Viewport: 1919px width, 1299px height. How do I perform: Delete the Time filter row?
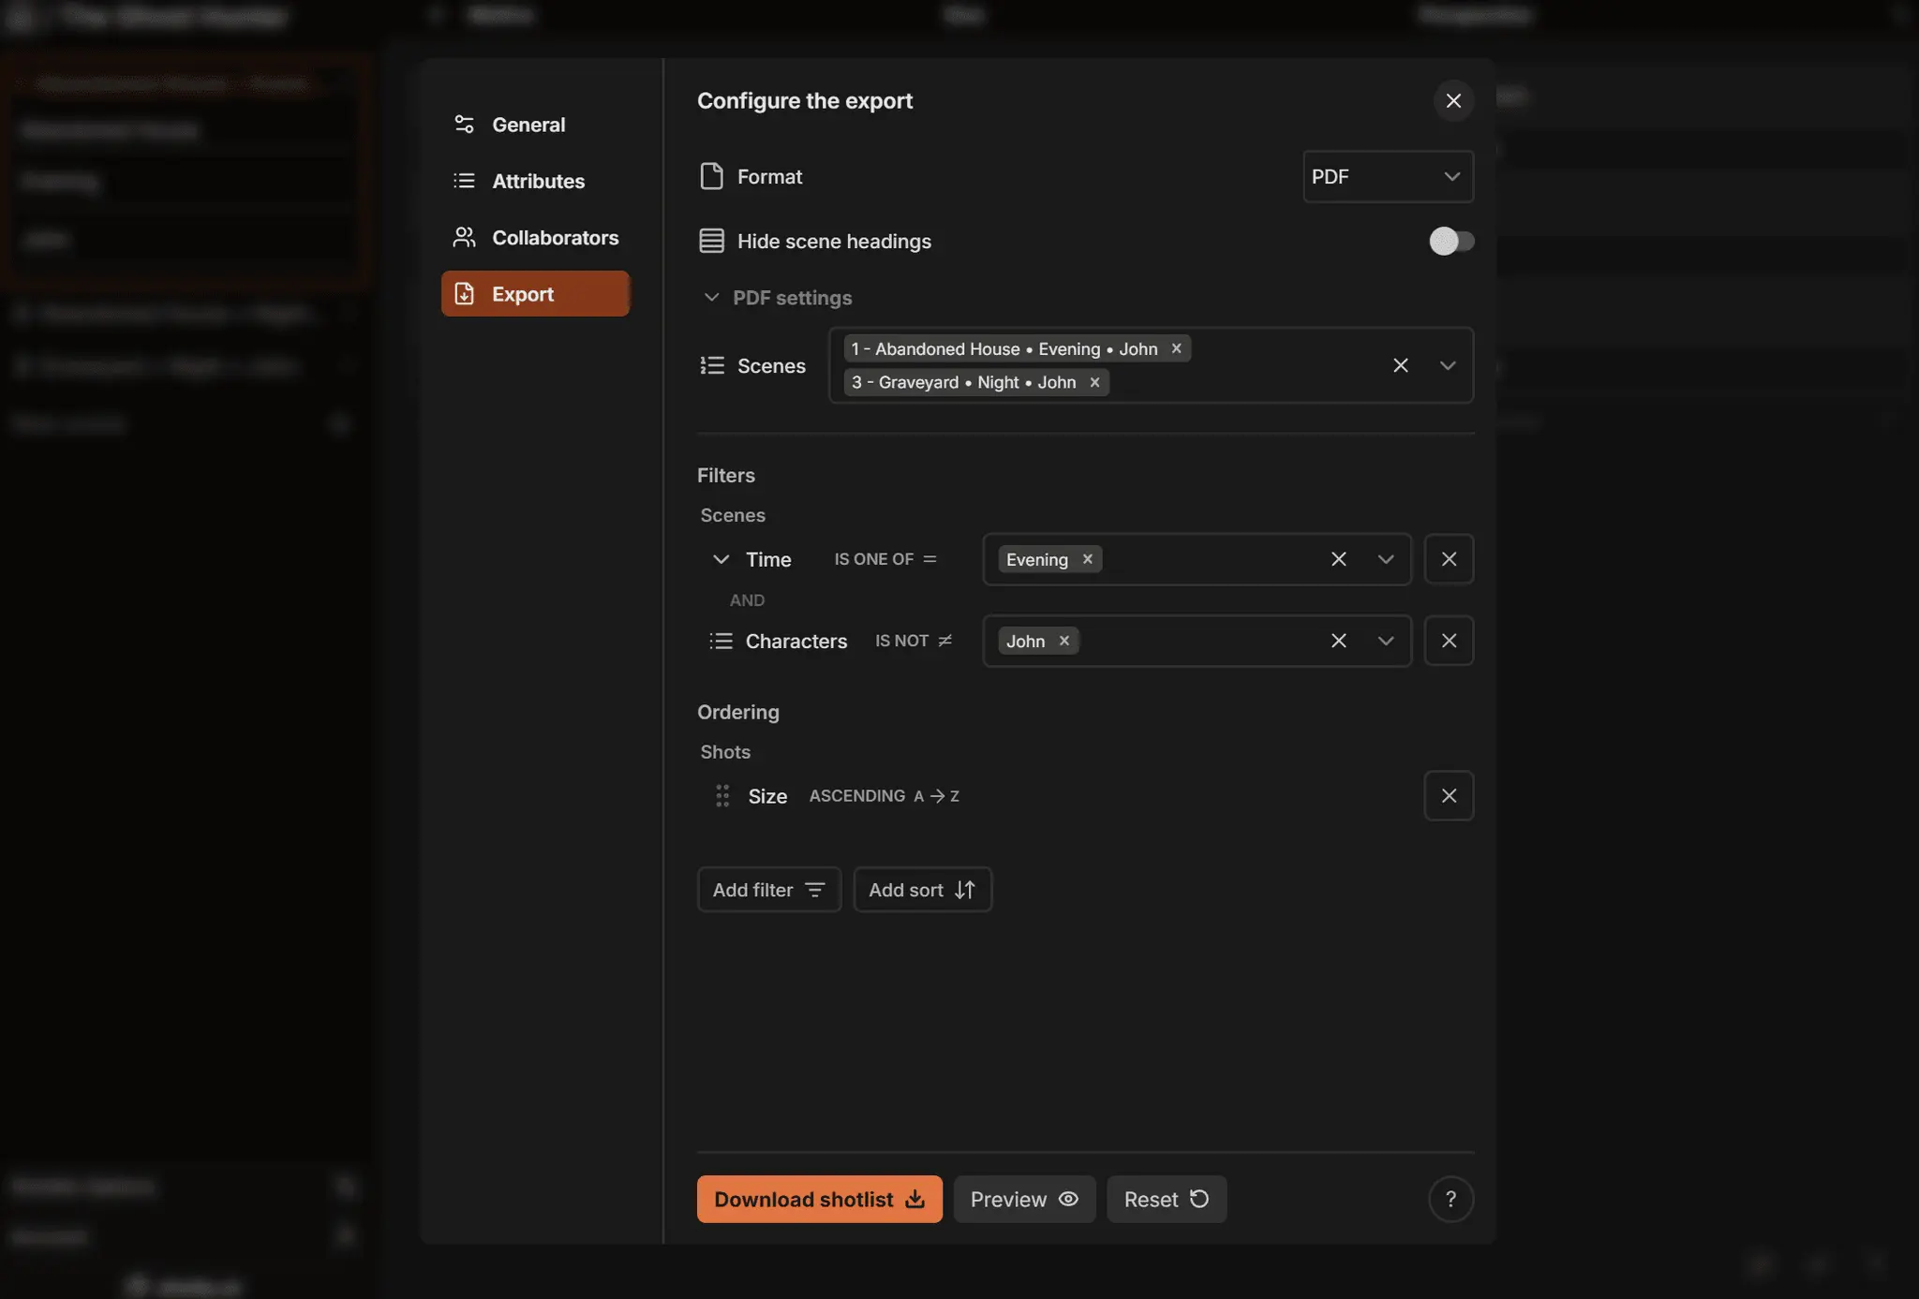click(1449, 559)
